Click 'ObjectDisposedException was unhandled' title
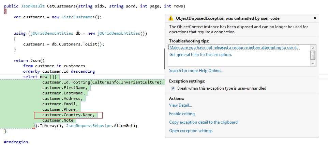The height and width of the screenshot is (145, 328). [228, 18]
